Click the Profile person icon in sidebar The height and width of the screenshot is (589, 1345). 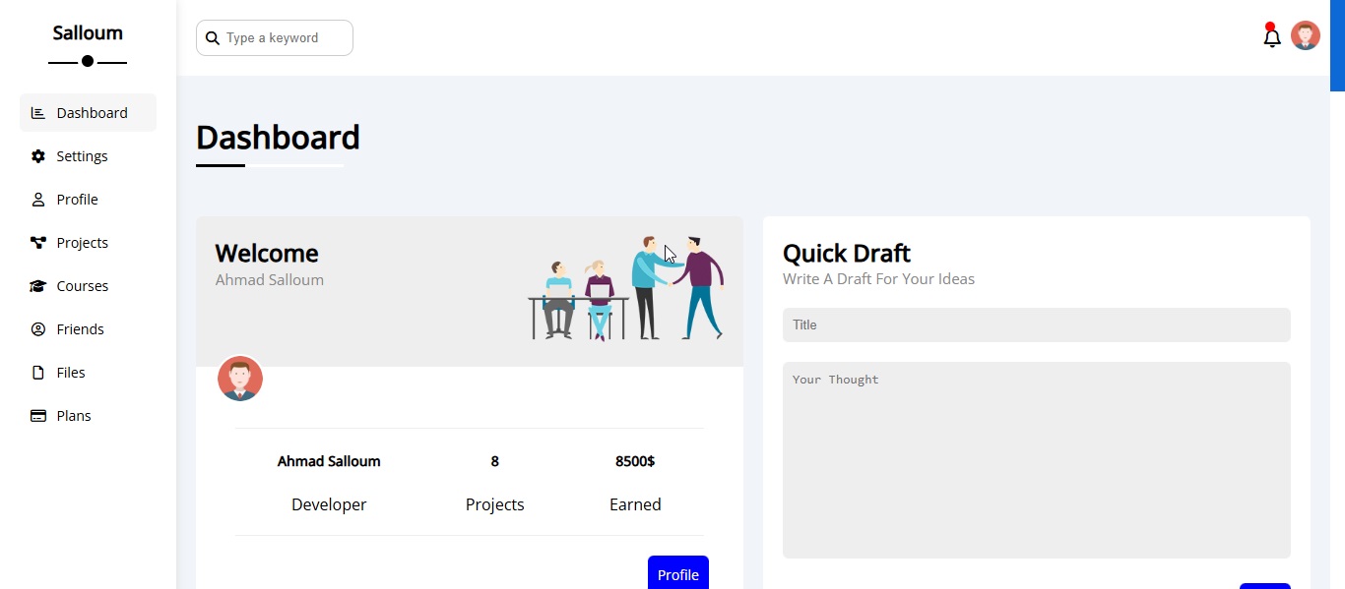[x=38, y=200]
